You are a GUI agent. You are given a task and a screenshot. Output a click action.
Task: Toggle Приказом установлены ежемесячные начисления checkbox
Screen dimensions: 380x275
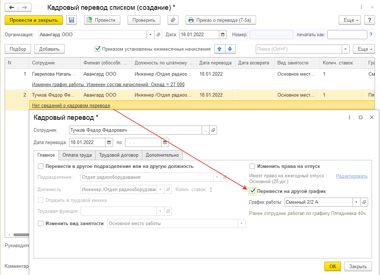(98, 49)
